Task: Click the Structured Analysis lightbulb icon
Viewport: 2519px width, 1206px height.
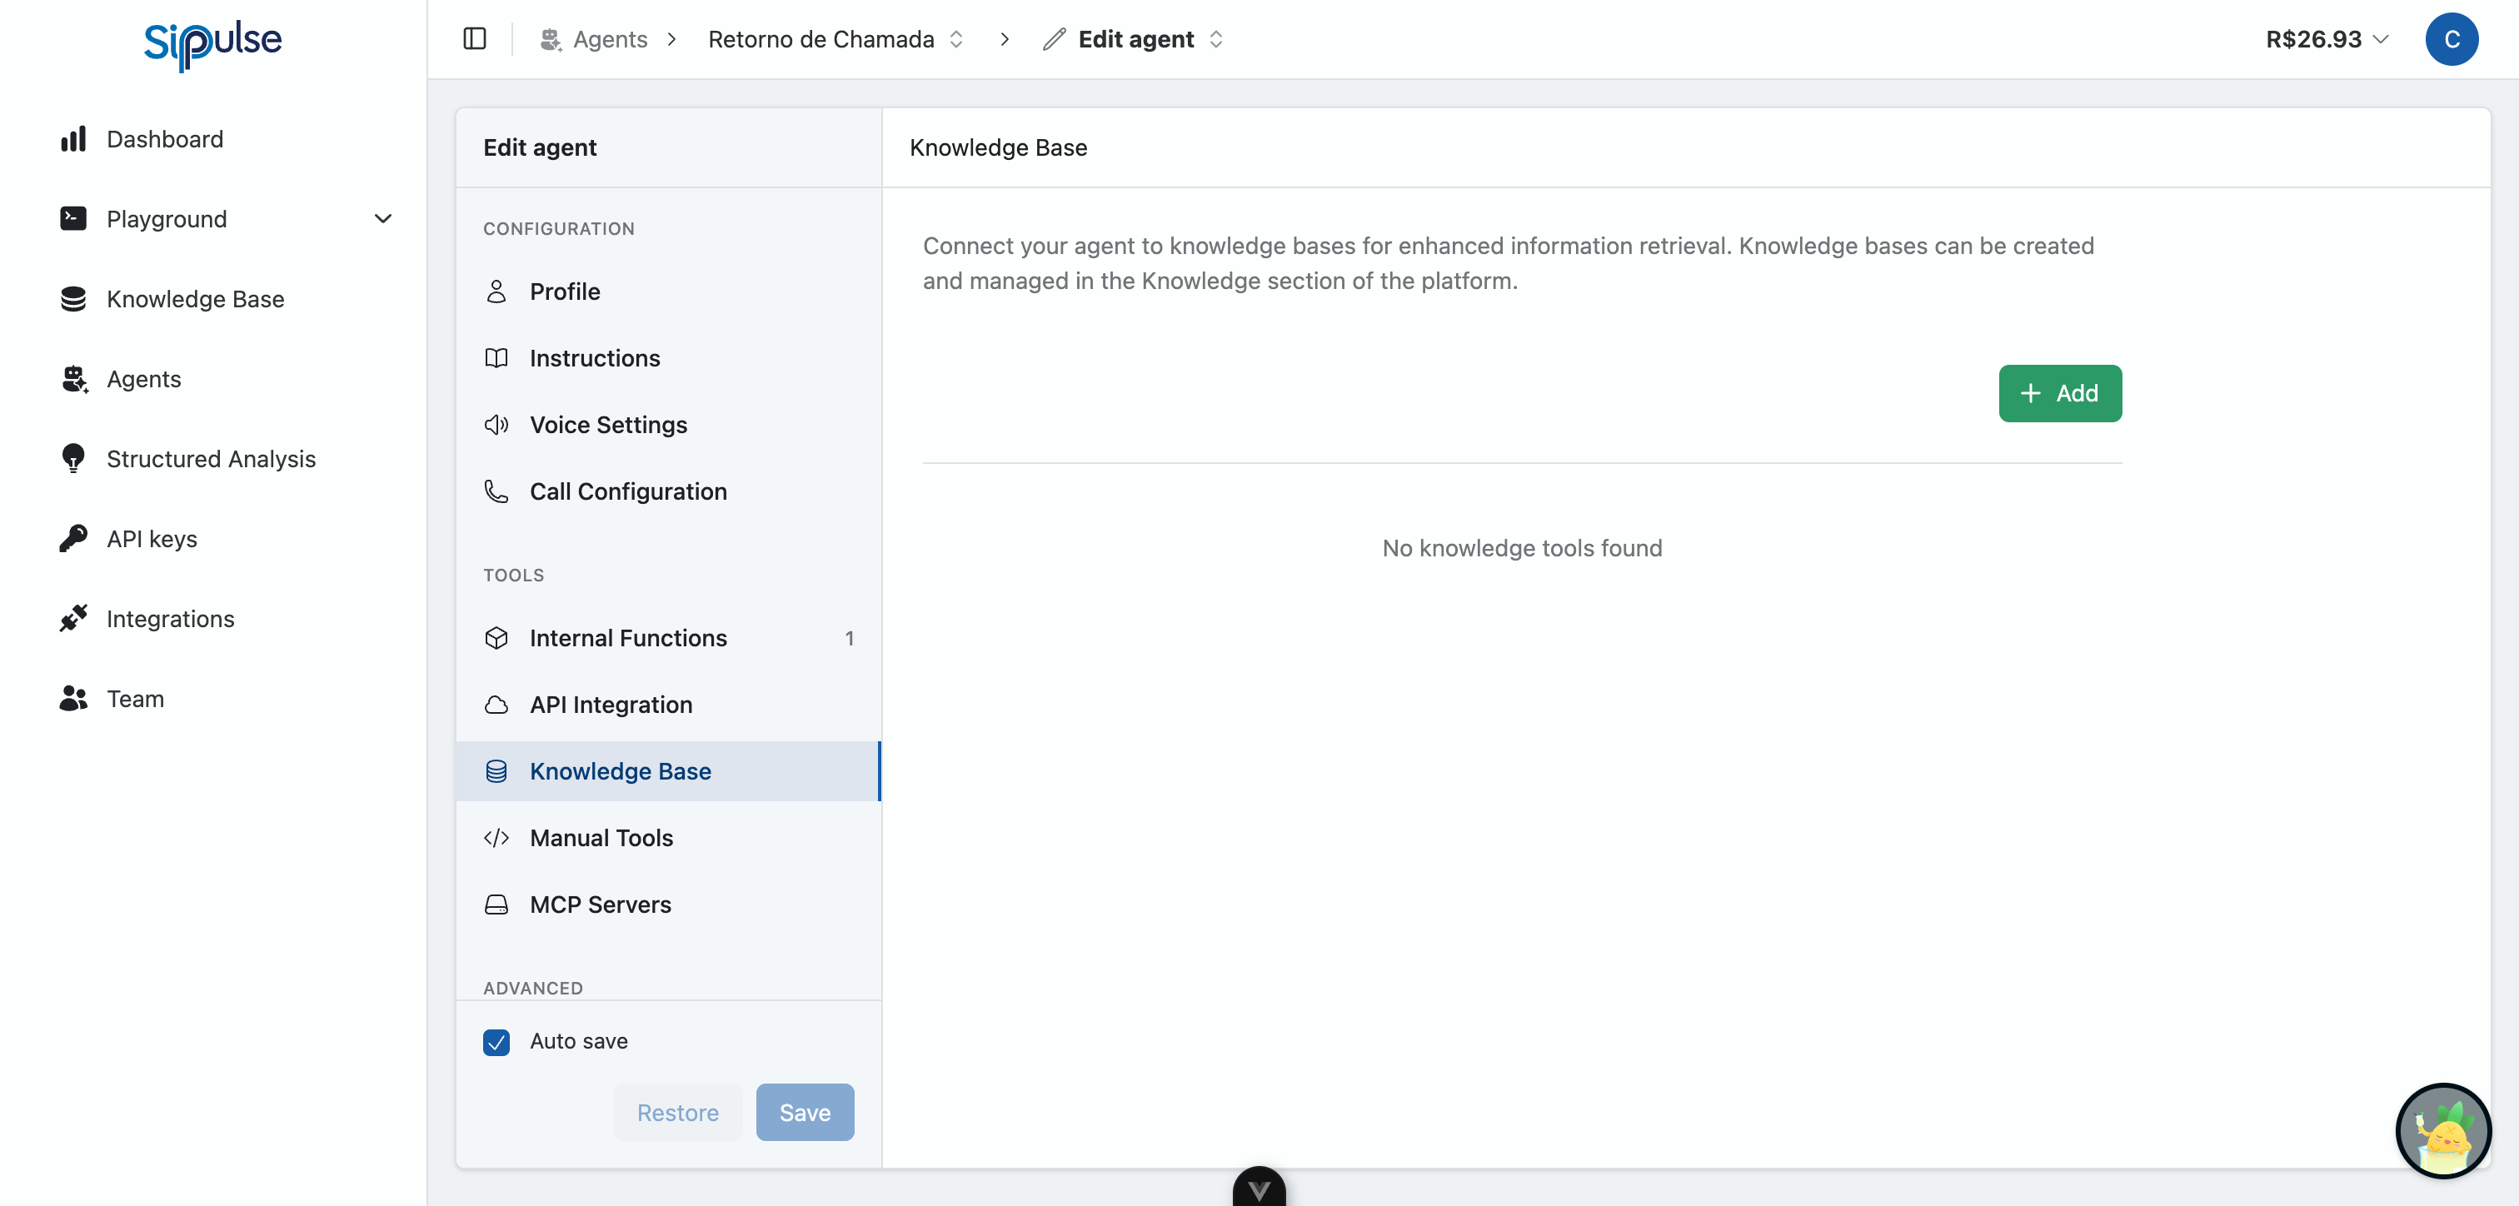Action: 73,459
